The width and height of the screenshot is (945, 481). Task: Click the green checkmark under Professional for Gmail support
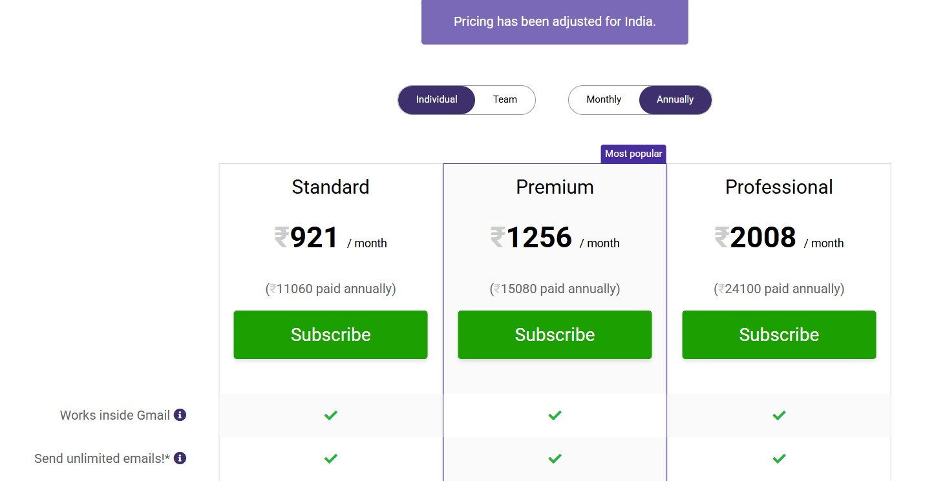779,415
